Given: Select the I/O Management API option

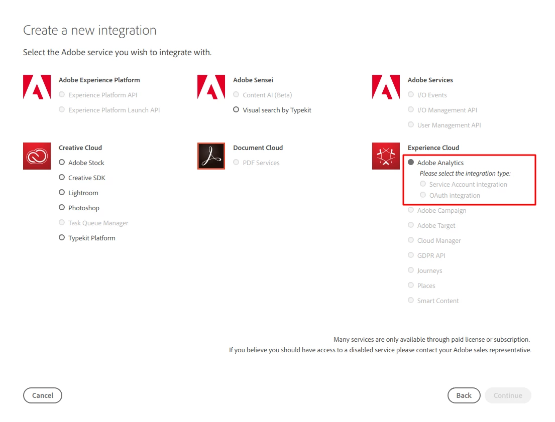Looking at the screenshot, I should pos(410,110).
